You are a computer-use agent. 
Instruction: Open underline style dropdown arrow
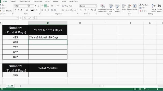pos(23,10)
